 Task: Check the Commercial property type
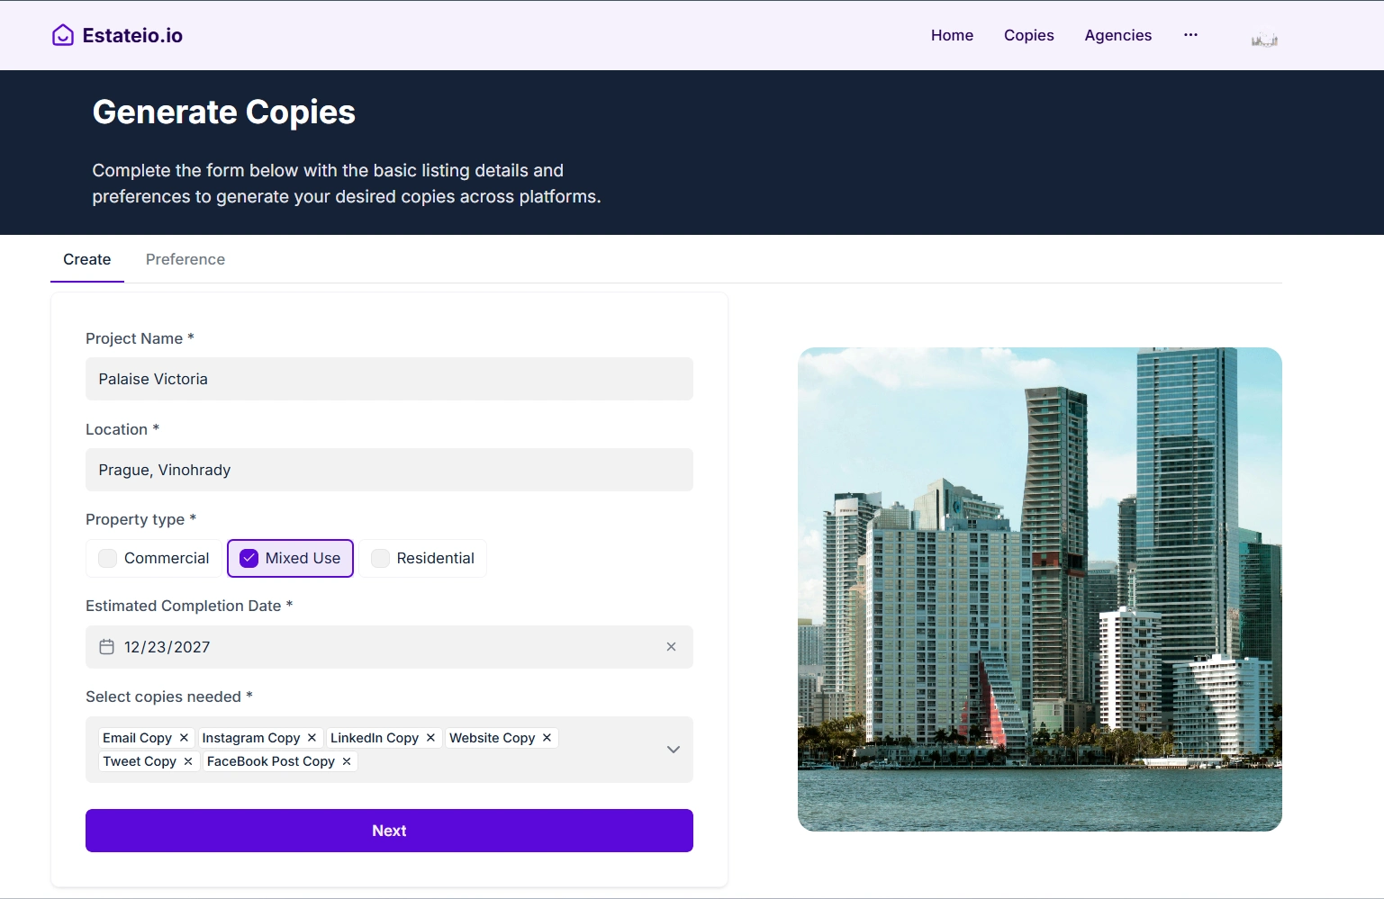tap(108, 558)
